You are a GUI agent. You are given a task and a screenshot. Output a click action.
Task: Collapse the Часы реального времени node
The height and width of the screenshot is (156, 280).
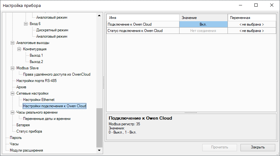tap(13, 112)
